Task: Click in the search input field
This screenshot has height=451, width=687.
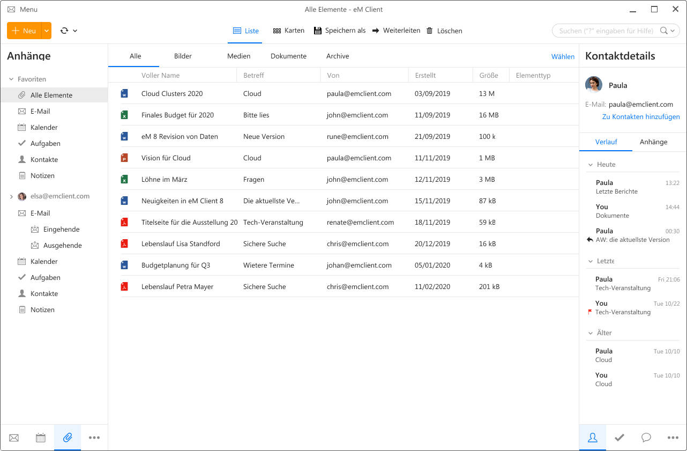Action: 606,31
